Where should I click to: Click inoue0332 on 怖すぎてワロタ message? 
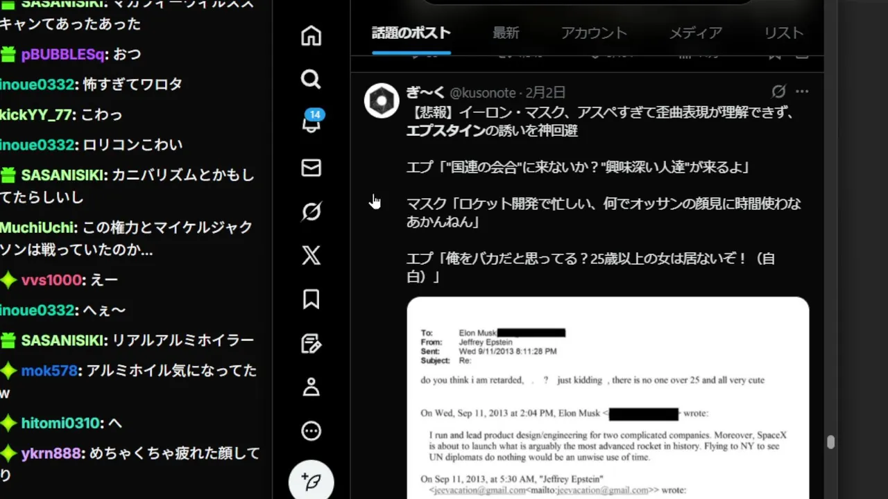click(x=37, y=85)
